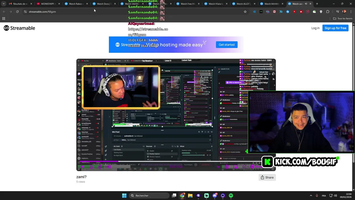The image size is (355, 200).
Task: Click the 1x playback speed control
Action: coord(218,167)
